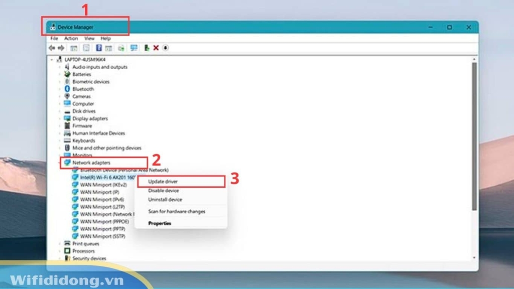Select the LAPTOP-4USM96K4 computer icon
Screen dimensions: 514x289
click(x=59, y=59)
